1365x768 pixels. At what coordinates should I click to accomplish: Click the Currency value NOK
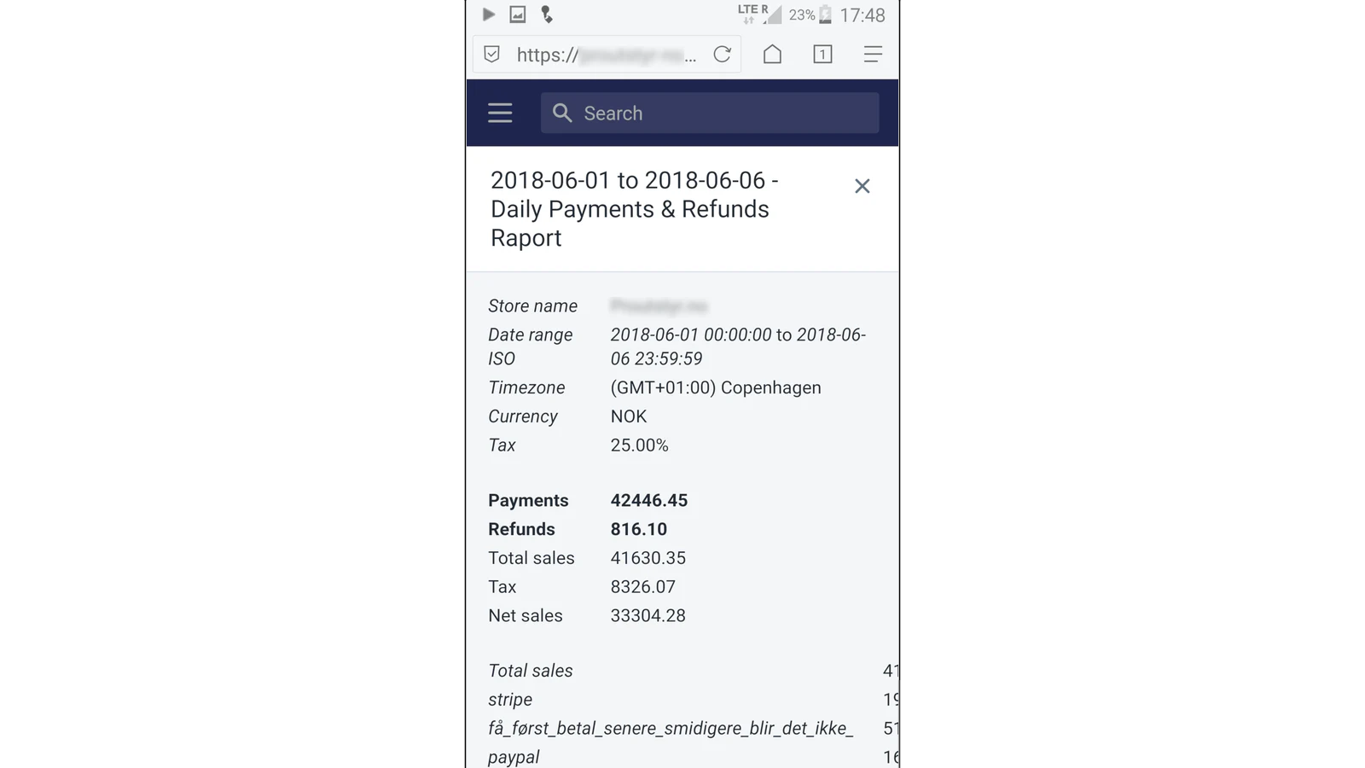tap(628, 416)
